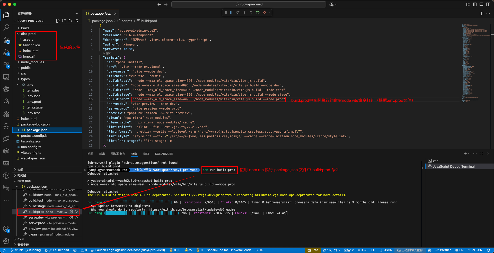Viewport: 494px width, 253px height.
Task: Click the scripts breadcrumb segment
Action: tap(127, 21)
